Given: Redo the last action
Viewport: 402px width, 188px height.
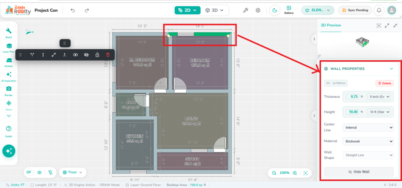Looking at the screenshot, I should [87, 11].
